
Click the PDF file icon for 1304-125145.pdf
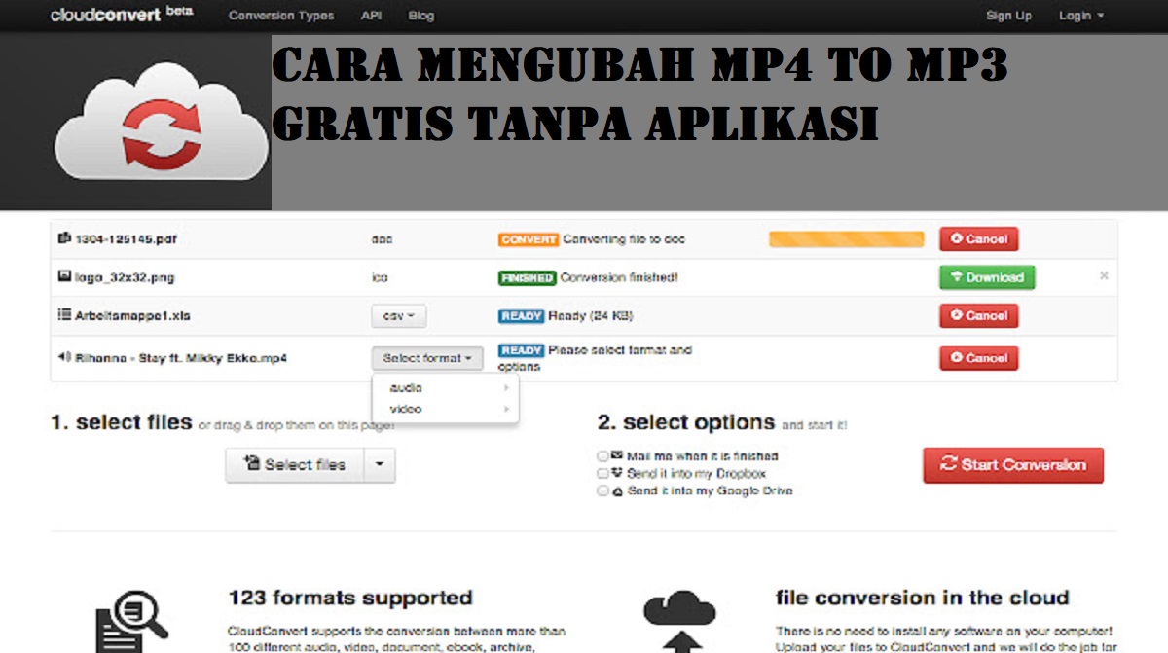65,238
